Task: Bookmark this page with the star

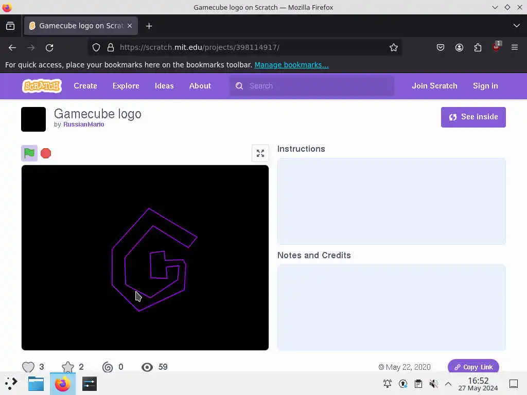Action: pyautogui.click(x=394, y=47)
